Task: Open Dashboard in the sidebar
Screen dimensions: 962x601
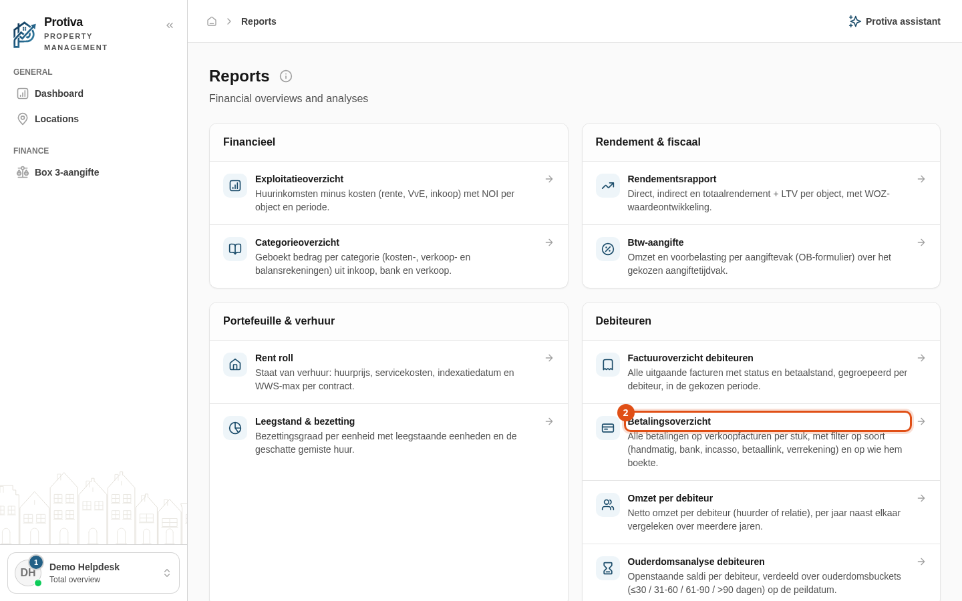Action: coord(94,93)
